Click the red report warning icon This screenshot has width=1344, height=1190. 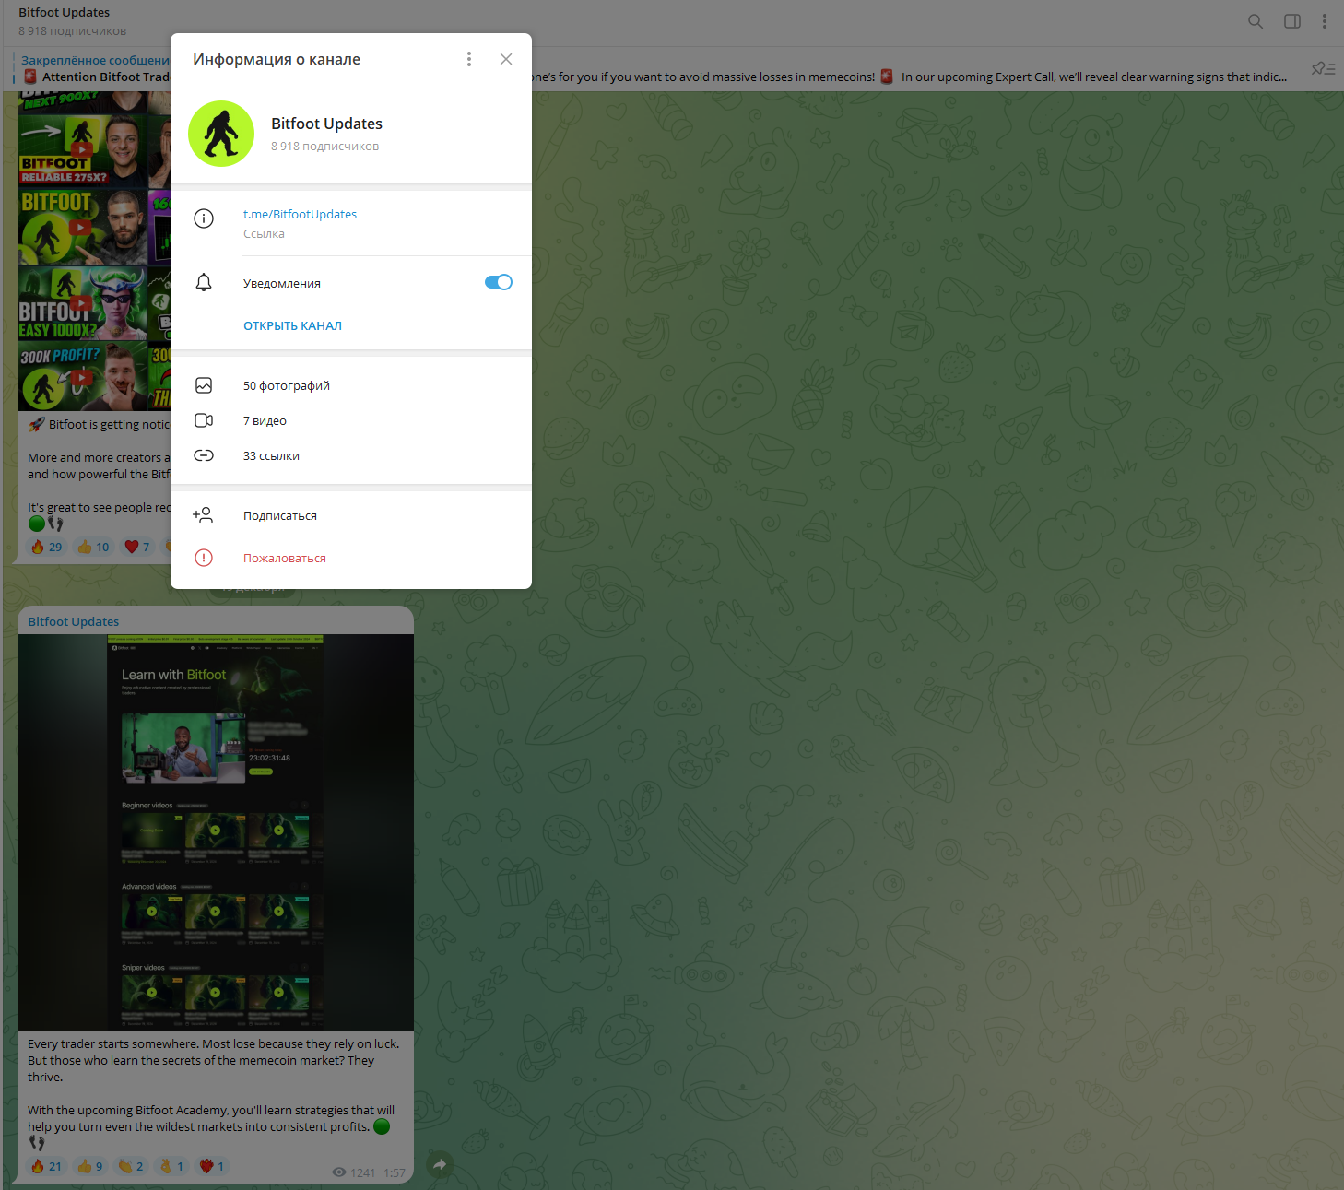pyautogui.click(x=204, y=558)
